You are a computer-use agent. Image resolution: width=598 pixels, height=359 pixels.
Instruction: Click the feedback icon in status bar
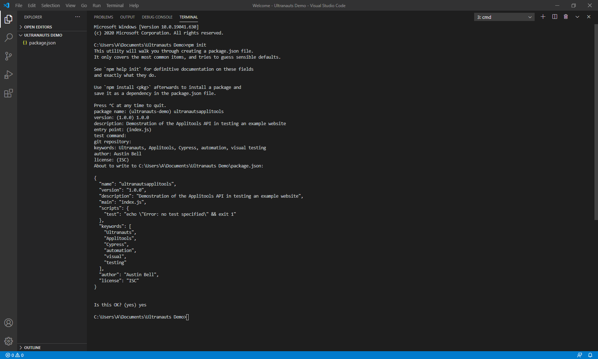[579, 355]
